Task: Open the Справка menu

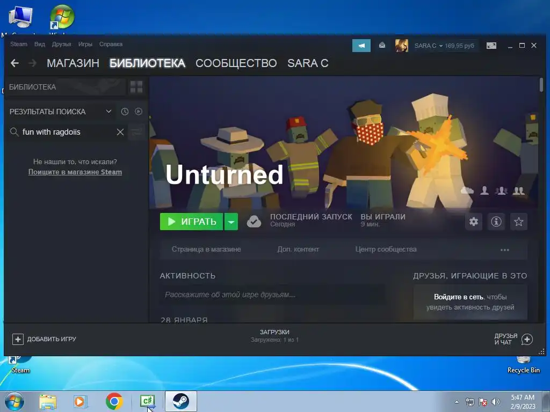Action: (x=111, y=44)
